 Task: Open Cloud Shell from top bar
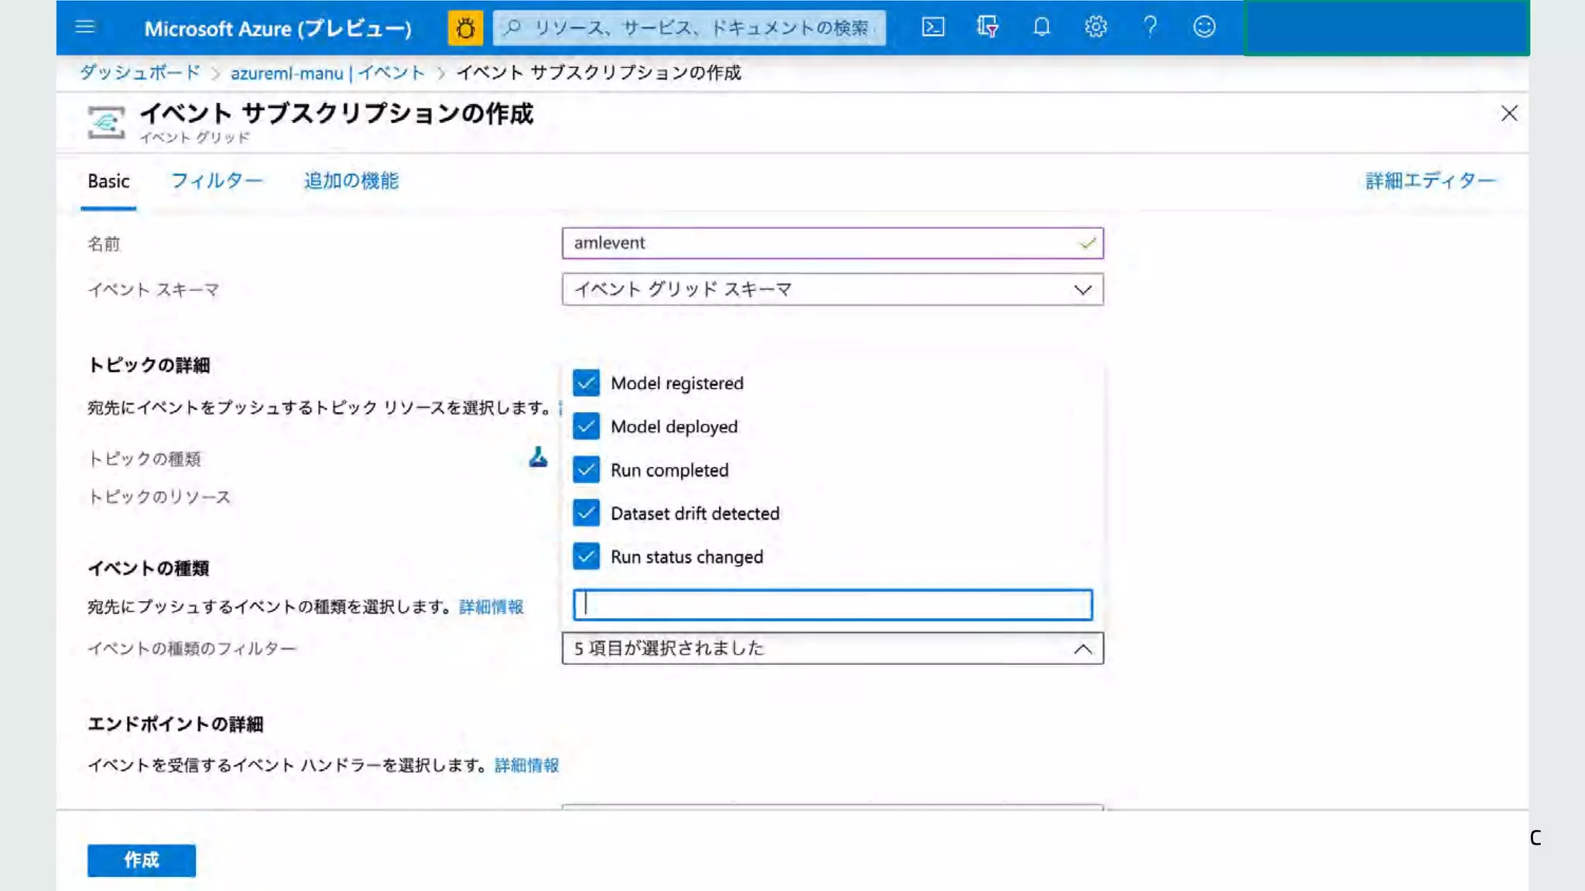(933, 27)
